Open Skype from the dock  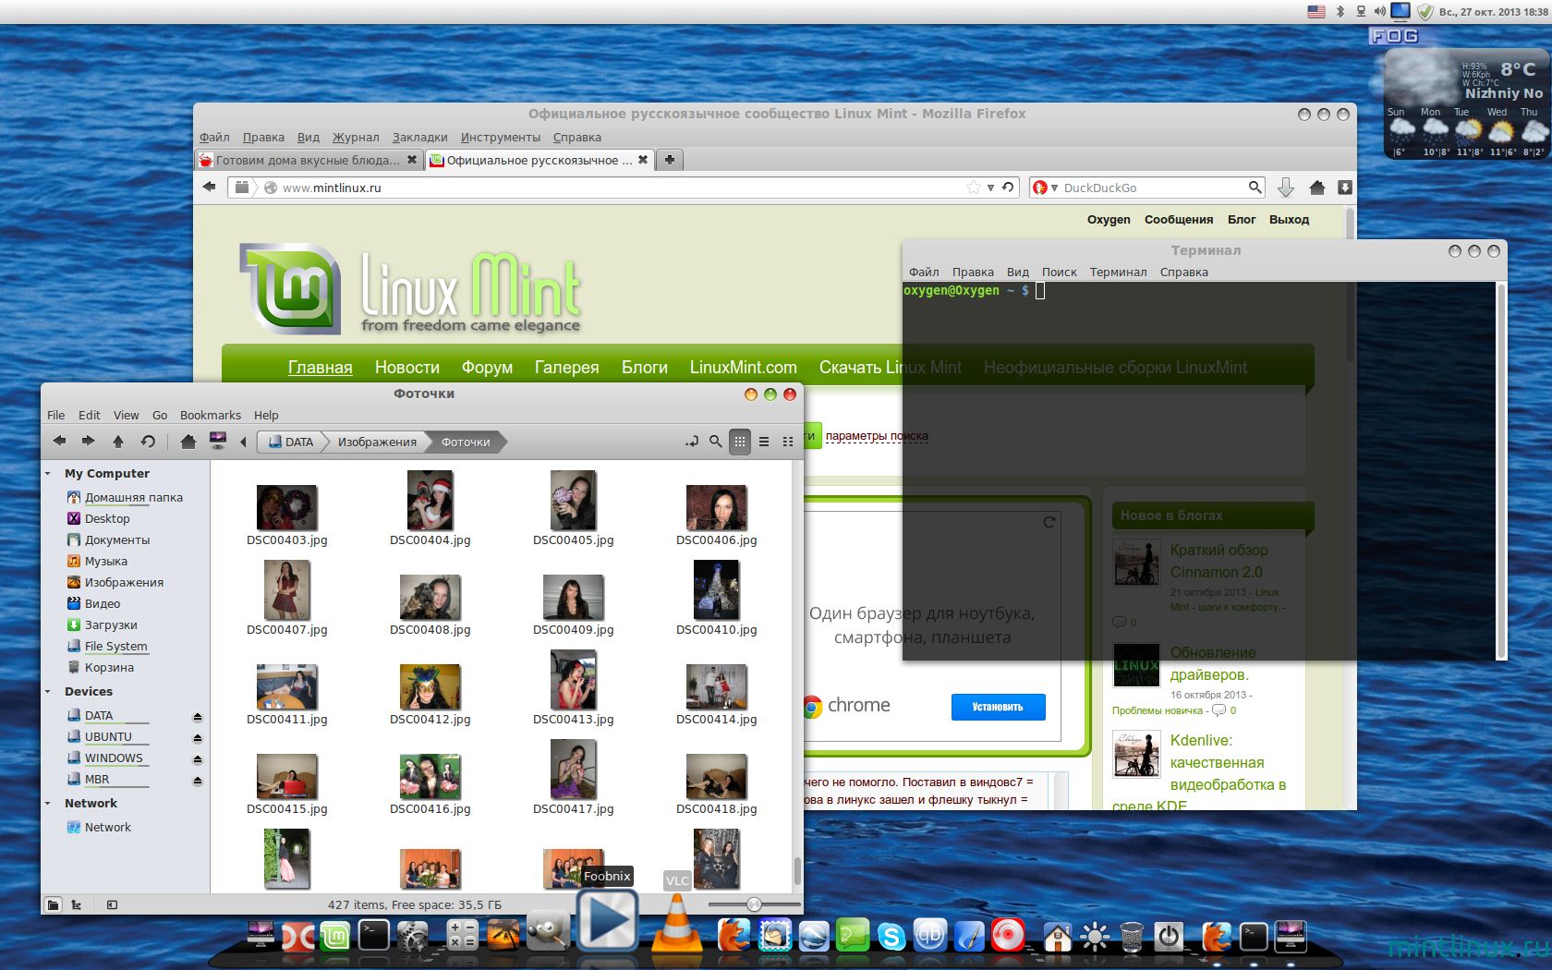[x=891, y=937]
